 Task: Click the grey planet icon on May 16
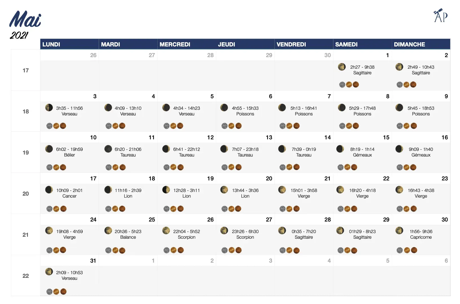400,167
